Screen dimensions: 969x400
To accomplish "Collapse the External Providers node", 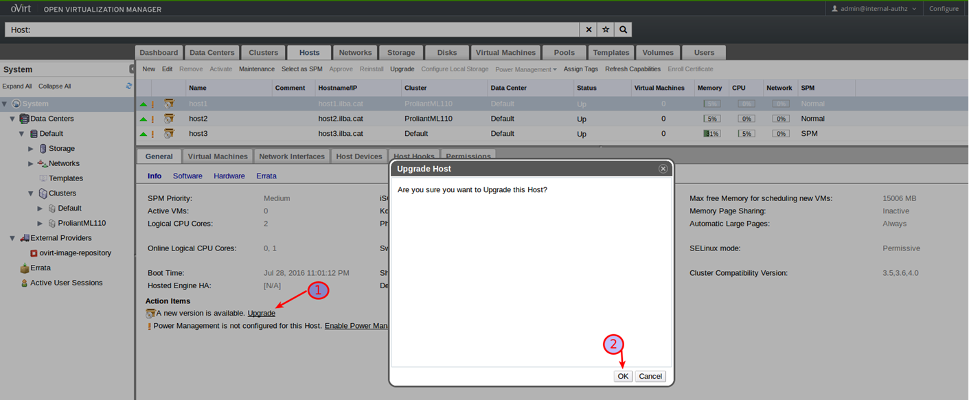I will (12, 238).
